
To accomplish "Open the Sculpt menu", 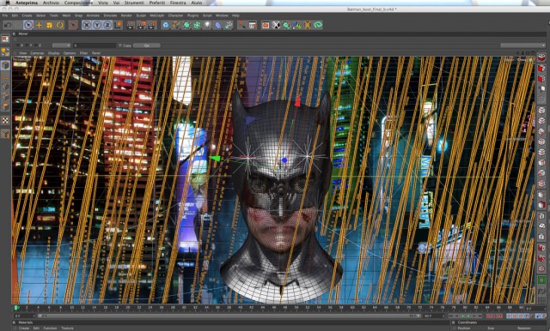I will [x=141, y=15].
